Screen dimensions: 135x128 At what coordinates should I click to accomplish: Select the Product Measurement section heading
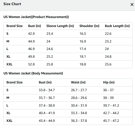click(x=36, y=17)
